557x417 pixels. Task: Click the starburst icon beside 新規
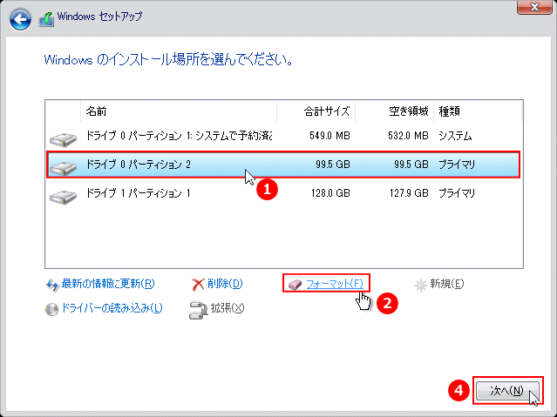click(421, 285)
